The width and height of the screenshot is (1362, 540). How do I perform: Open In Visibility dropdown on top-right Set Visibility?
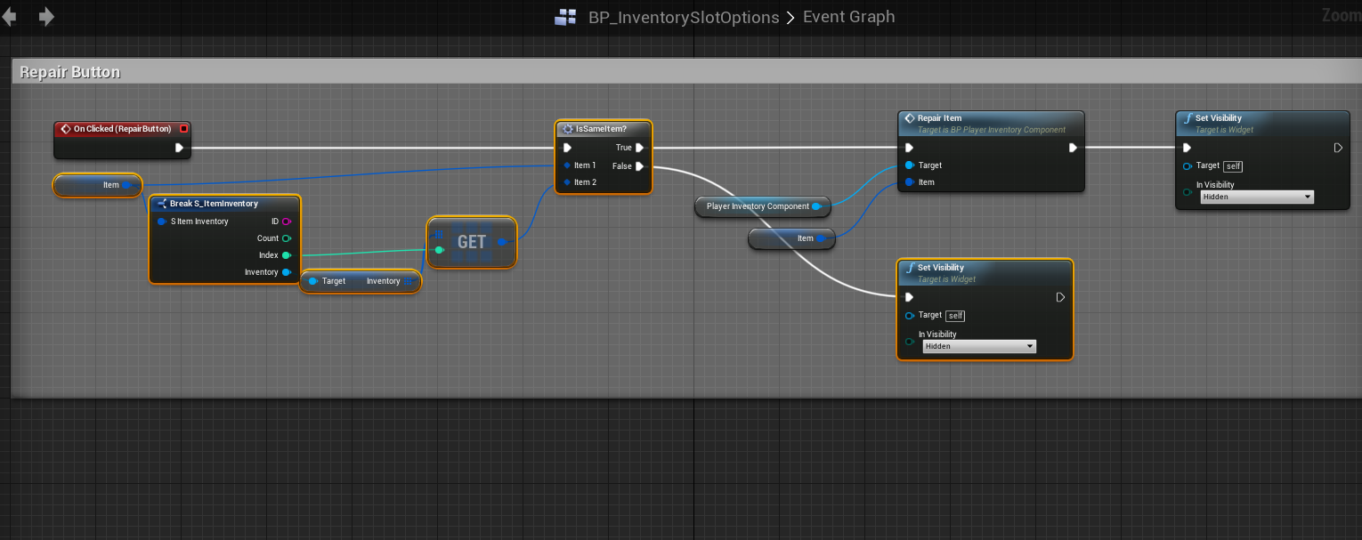coord(1256,197)
